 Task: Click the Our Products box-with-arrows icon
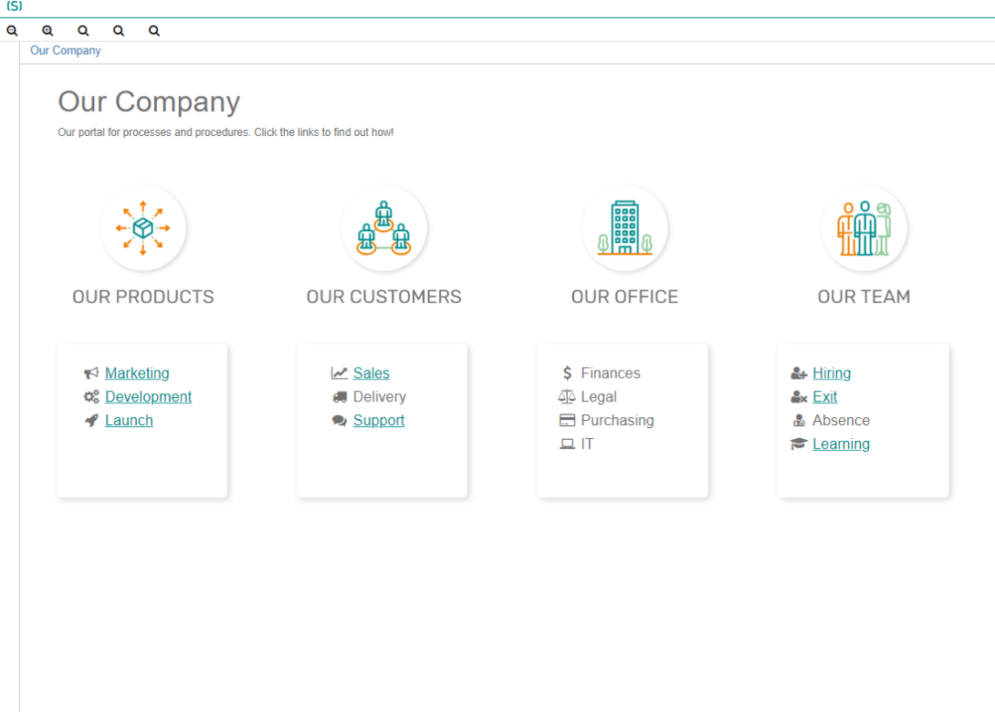(142, 228)
